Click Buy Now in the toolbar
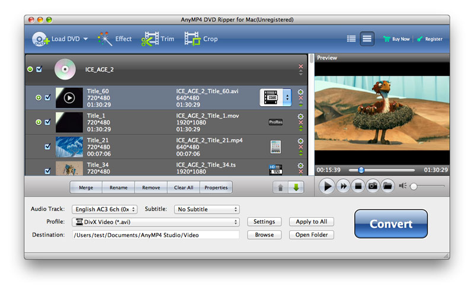This screenshot has width=474, height=293. click(396, 39)
